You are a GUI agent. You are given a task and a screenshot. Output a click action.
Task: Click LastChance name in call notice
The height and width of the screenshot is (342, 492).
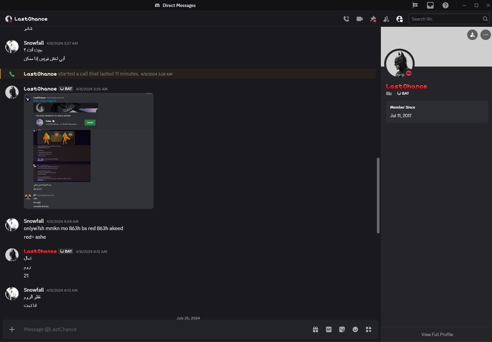[x=40, y=74]
